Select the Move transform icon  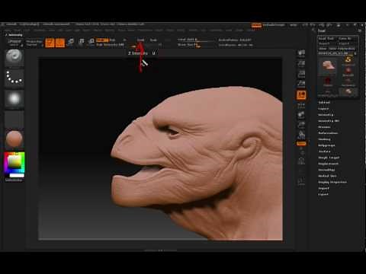(70, 43)
